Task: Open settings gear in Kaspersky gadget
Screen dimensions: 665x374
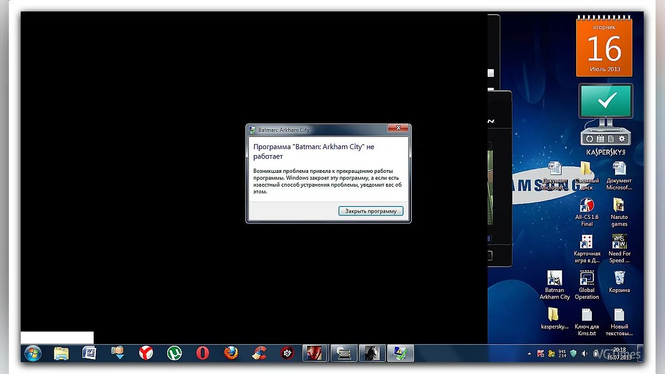Action: pos(622,139)
